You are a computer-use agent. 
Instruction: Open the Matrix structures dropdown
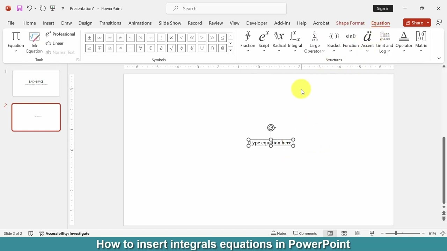tap(421, 42)
